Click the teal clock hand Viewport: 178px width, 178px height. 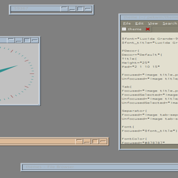click(8, 69)
